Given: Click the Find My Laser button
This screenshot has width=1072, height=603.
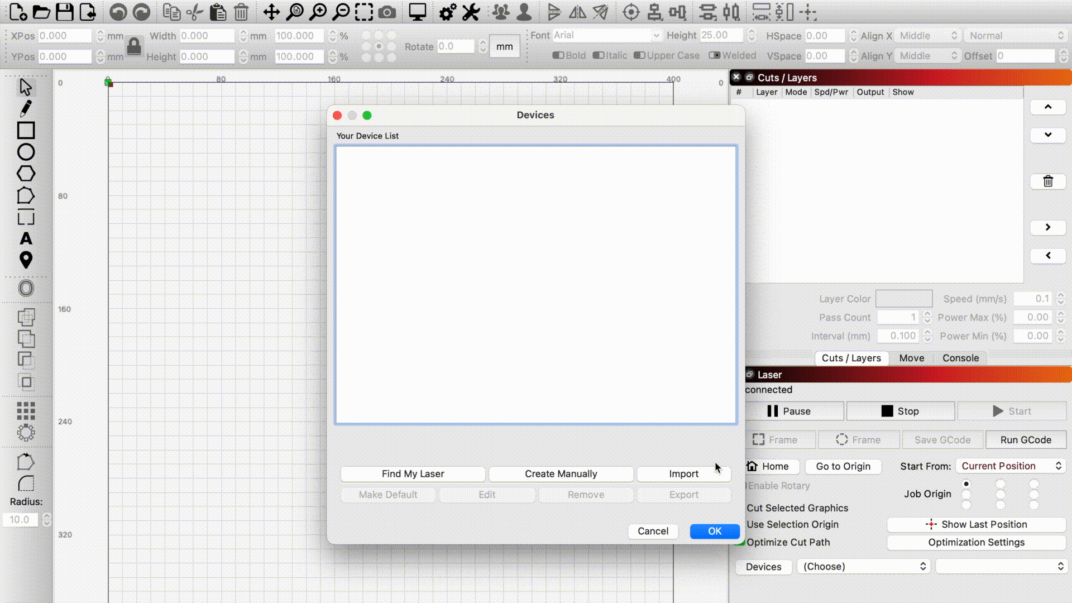Looking at the screenshot, I should coord(413,474).
